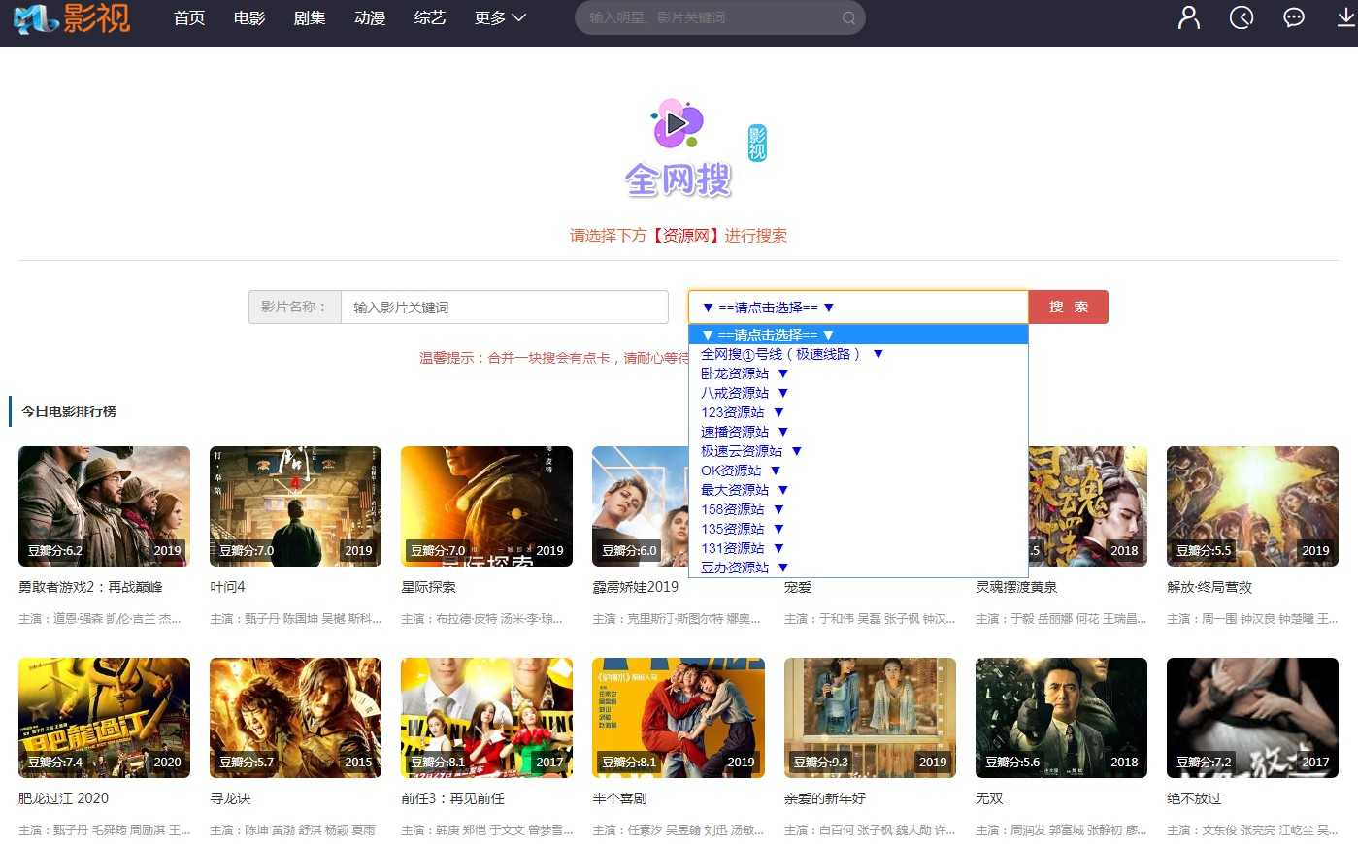The height and width of the screenshot is (844, 1358).
Task: Open the ==请点击选择== resource dropdown
Action: [858, 308]
